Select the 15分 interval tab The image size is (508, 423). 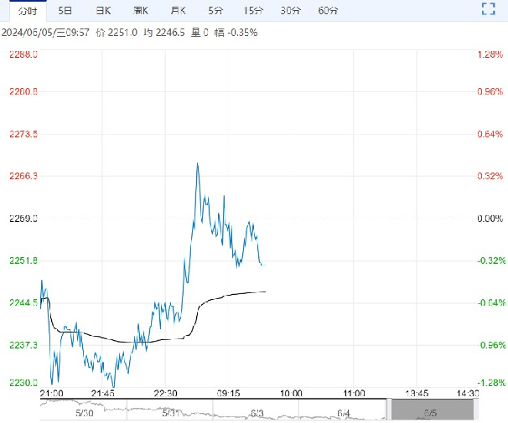[253, 11]
